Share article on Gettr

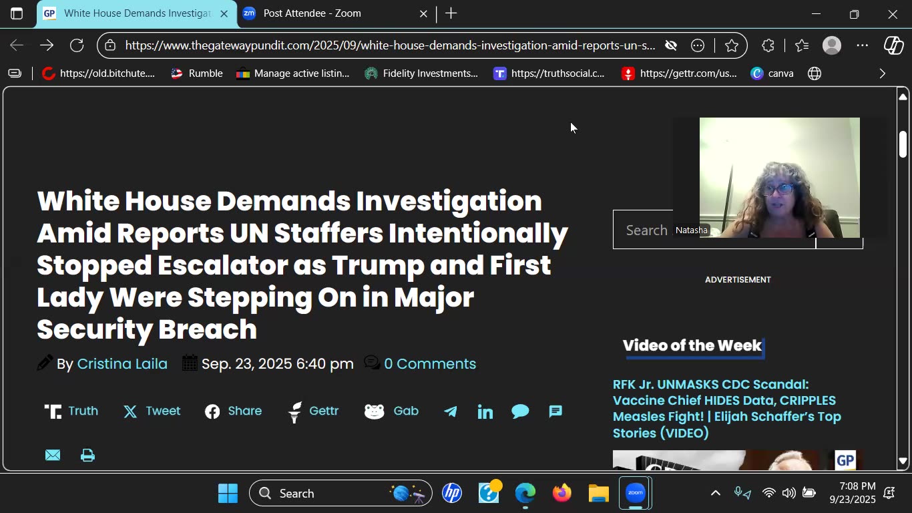tap(313, 411)
